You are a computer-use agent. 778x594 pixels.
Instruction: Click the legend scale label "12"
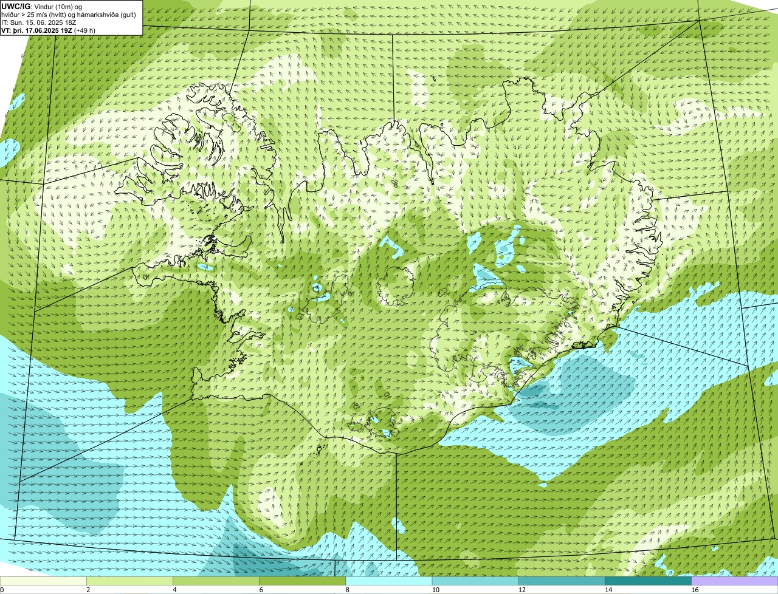[x=522, y=590]
